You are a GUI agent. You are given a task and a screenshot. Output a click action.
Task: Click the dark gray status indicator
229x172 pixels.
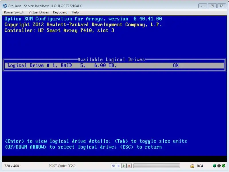click(219, 166)
